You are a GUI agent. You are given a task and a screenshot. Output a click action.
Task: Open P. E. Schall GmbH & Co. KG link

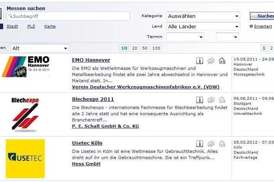105,126
